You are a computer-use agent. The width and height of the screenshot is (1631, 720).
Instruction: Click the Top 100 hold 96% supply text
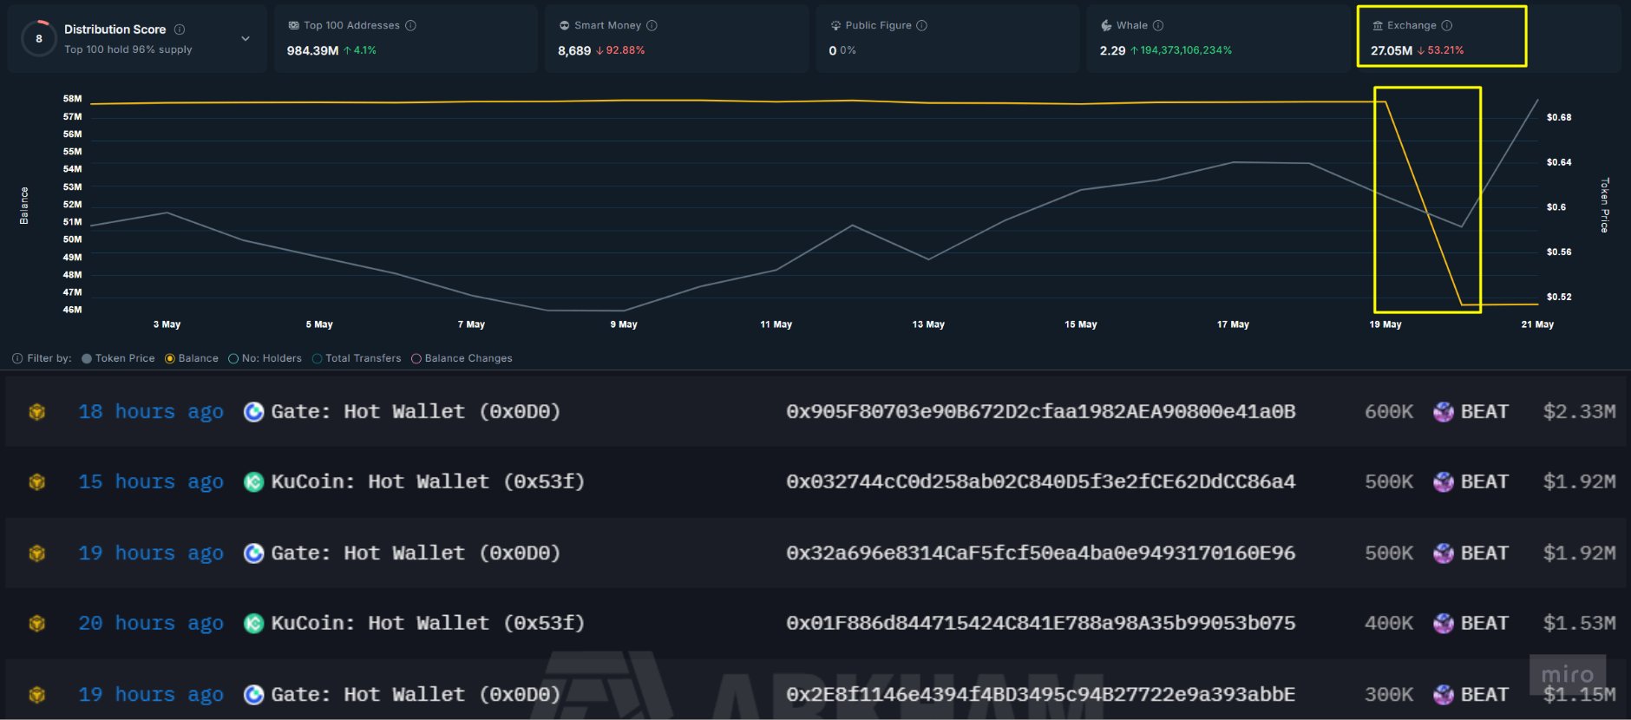[x=128, y=49]
